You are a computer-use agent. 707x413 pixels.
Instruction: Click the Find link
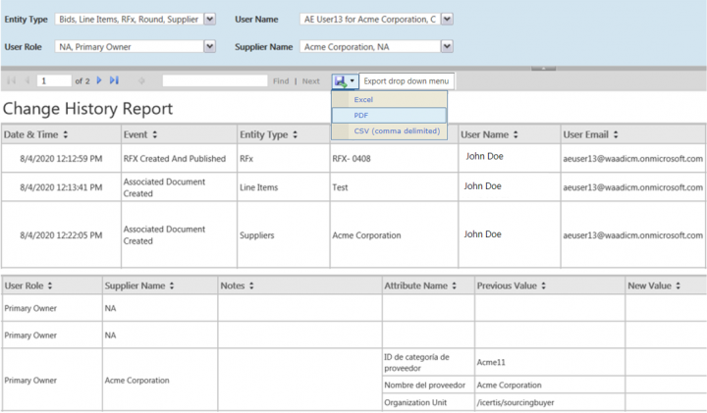tap(281, 80)
